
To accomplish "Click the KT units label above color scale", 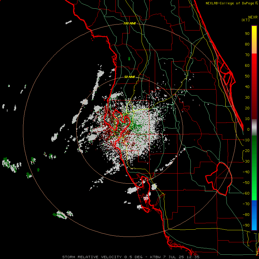I will [x=246, y=20].
